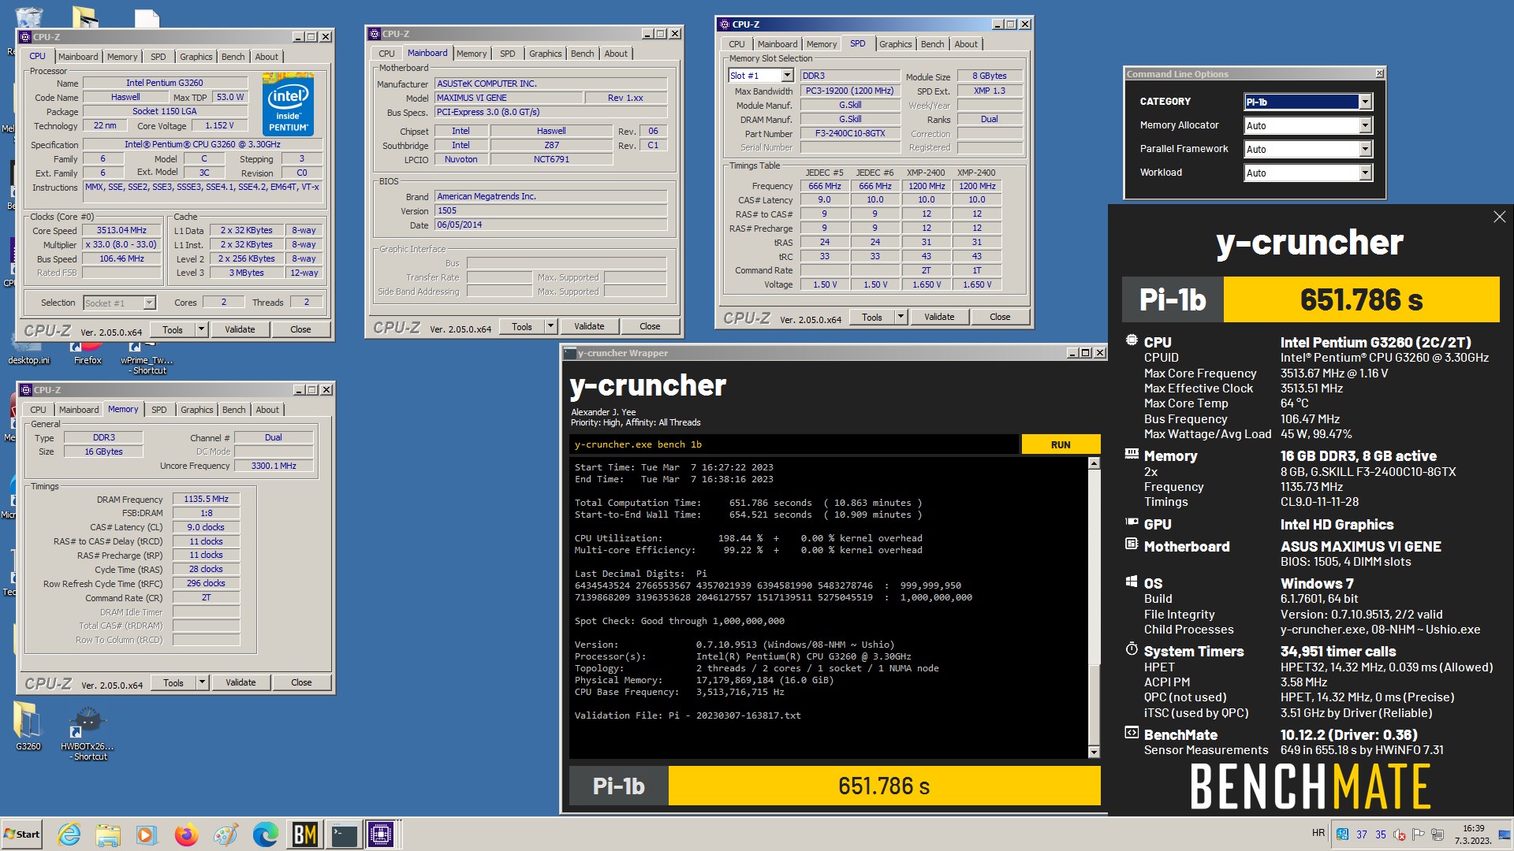Select Memory tab in CPU-Z SPD window
Screen dimensions: 1514x851
[822, 44]
